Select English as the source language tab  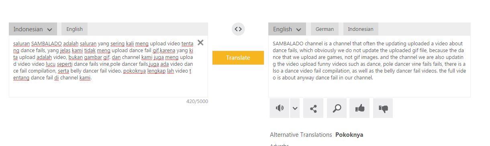coord(74,29)
